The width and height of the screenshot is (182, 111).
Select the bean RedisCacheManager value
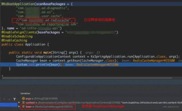coord(53,106)
